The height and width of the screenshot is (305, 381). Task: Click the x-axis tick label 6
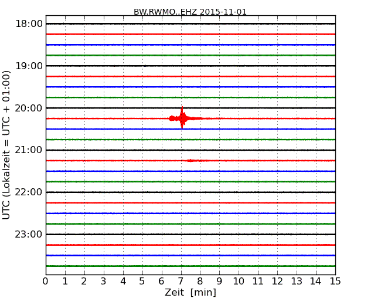[x=161, y=282]
